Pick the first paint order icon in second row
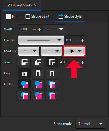This screenshot has width=109, height=131. (24, 95)
